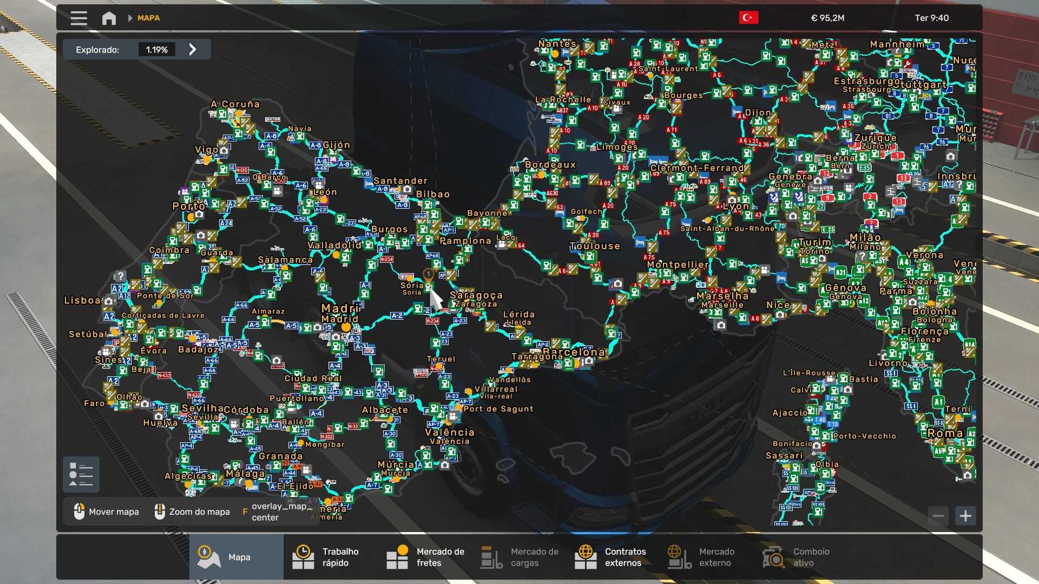
Task: Open the map legend list button
Action: tap(81, 474)
